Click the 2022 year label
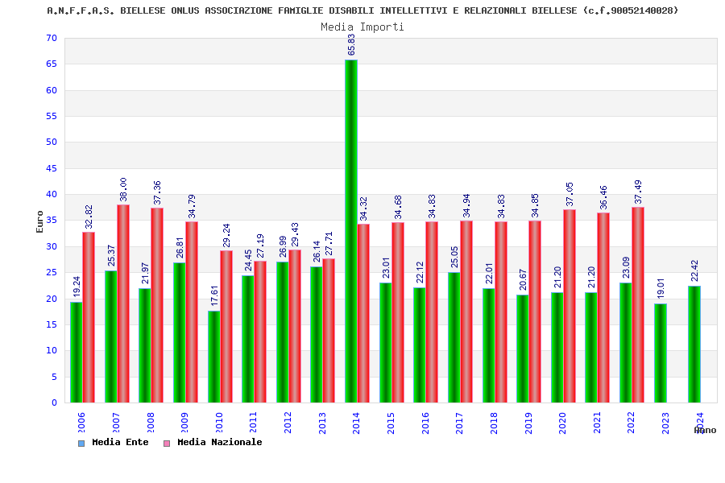The image size is (725, 483). pyautogui.click(x=631, y=423)
